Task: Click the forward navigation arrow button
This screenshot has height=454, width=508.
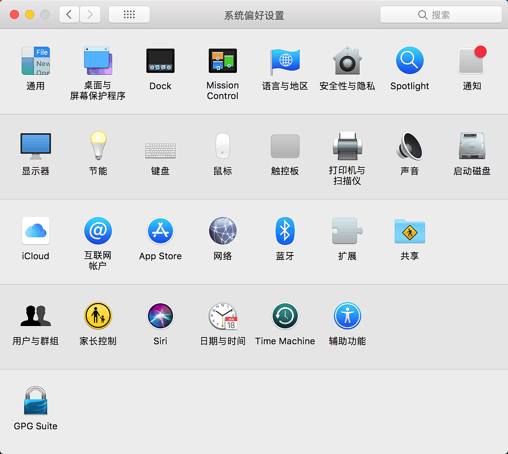Action: (x=90, y=14)
